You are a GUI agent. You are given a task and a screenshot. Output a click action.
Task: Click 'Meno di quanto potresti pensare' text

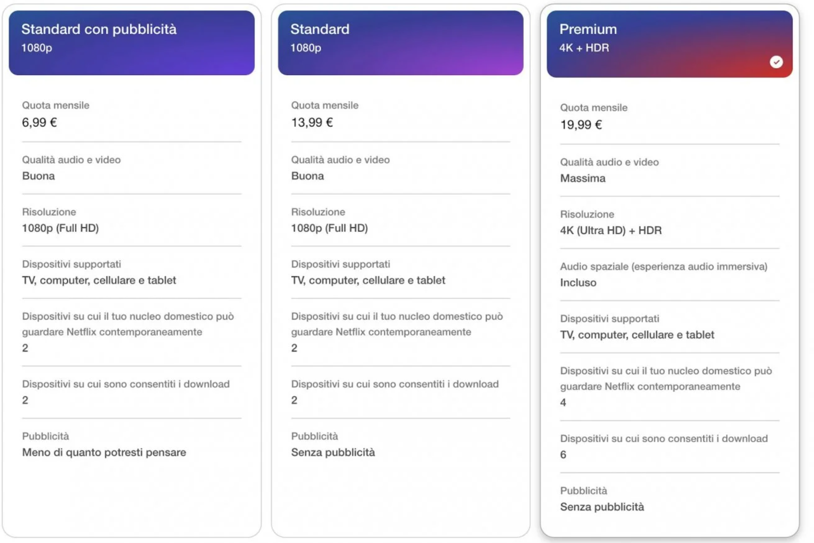(x=104, y=452)
